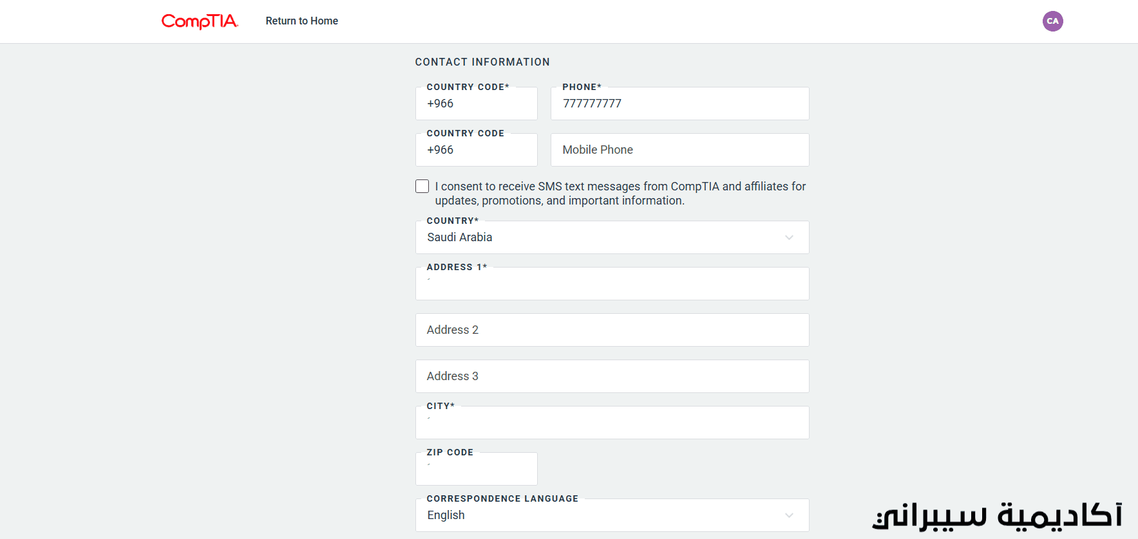Screen dimensions: 1138x539
Task: Click the City input field
Action: click(612, 423)
